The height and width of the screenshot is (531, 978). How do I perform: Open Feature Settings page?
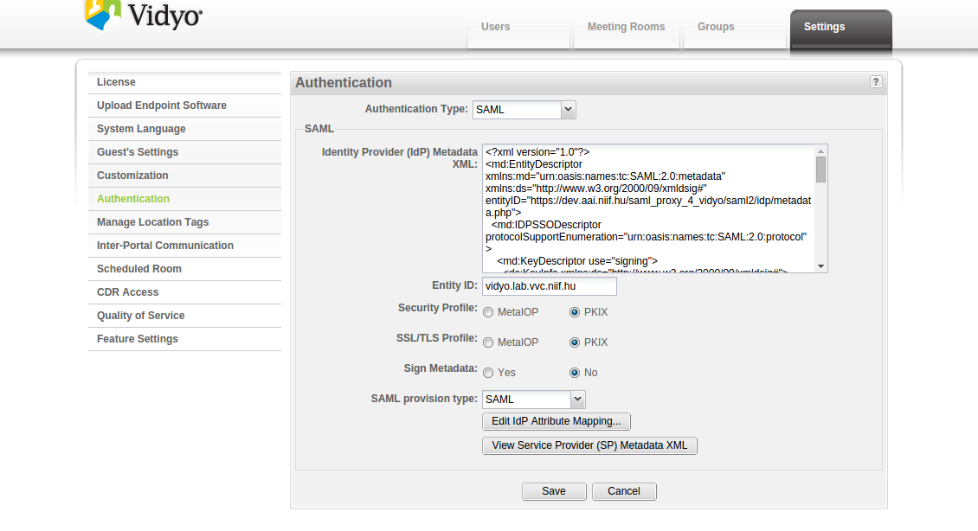coord(184,339)
